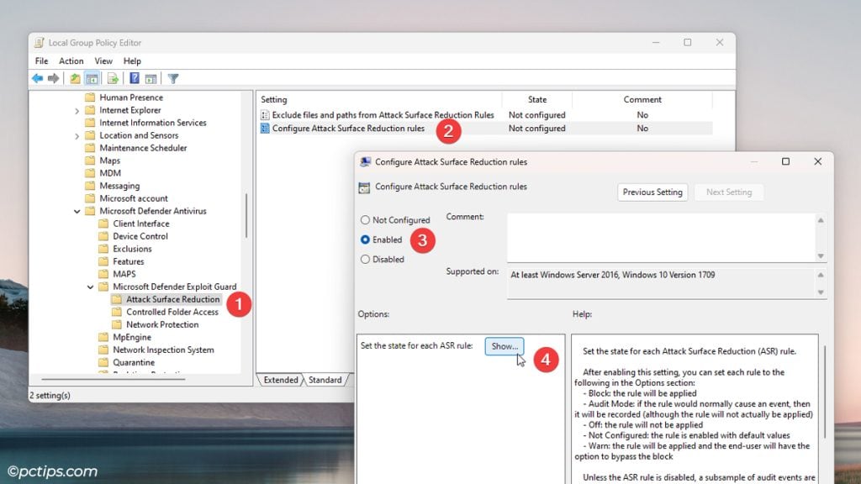Collapse the Microsoft Defender Antivirus tree node
This screenshot has width=861, height=484.
tap(77, 210)
